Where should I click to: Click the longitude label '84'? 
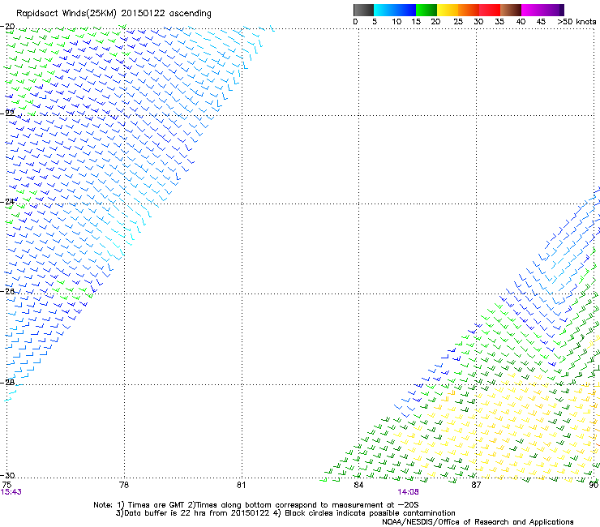(x=358, y=485)
